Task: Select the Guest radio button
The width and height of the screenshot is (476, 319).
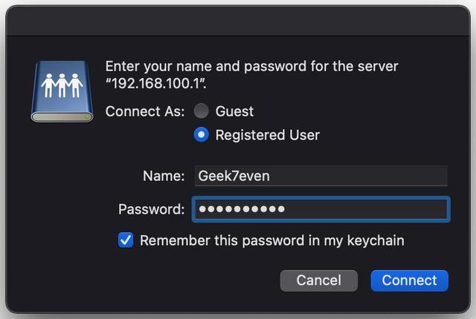Action: click(x=201, y=111)
